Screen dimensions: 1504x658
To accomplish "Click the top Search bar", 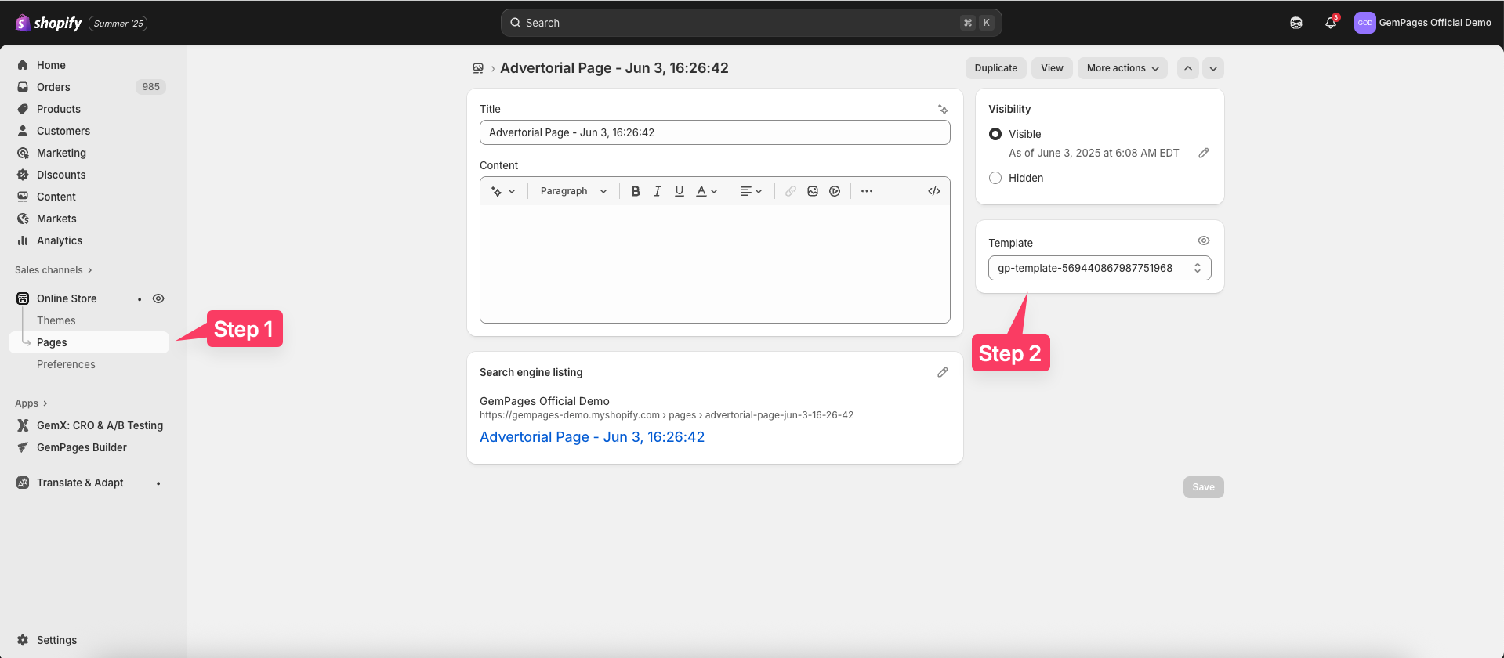I will 751,23.
